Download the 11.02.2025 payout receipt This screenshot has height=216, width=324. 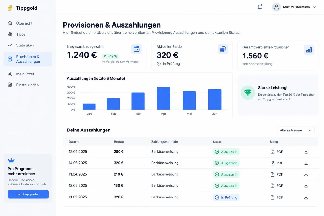point(306,198)
